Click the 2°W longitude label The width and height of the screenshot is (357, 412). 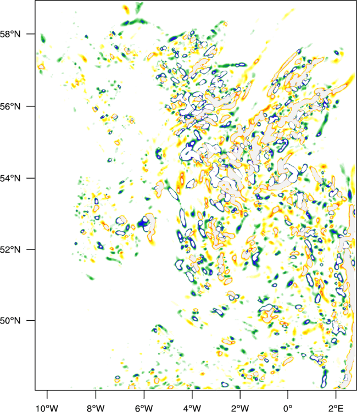tap(240, 408)
